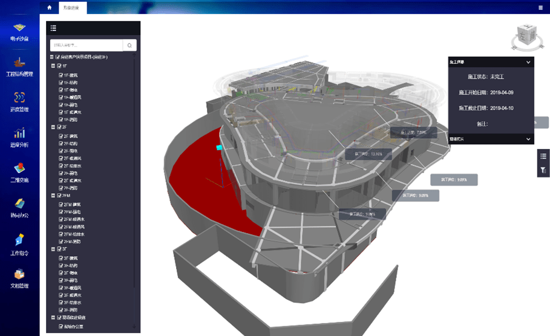Open the 进度分析 chart icon

[20, 136]
